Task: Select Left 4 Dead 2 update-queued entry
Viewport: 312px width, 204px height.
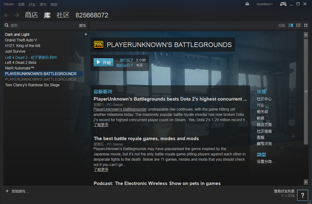Action: point(31,57)
